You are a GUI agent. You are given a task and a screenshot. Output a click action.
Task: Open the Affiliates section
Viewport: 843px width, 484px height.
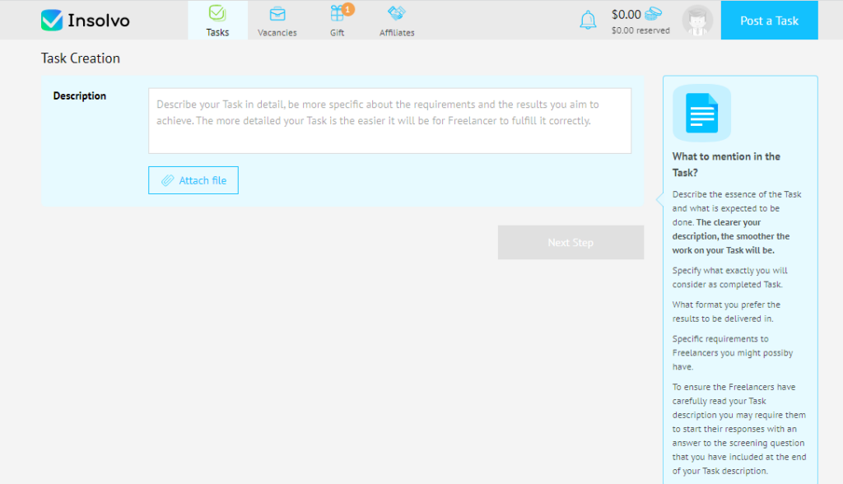point(396,20)
